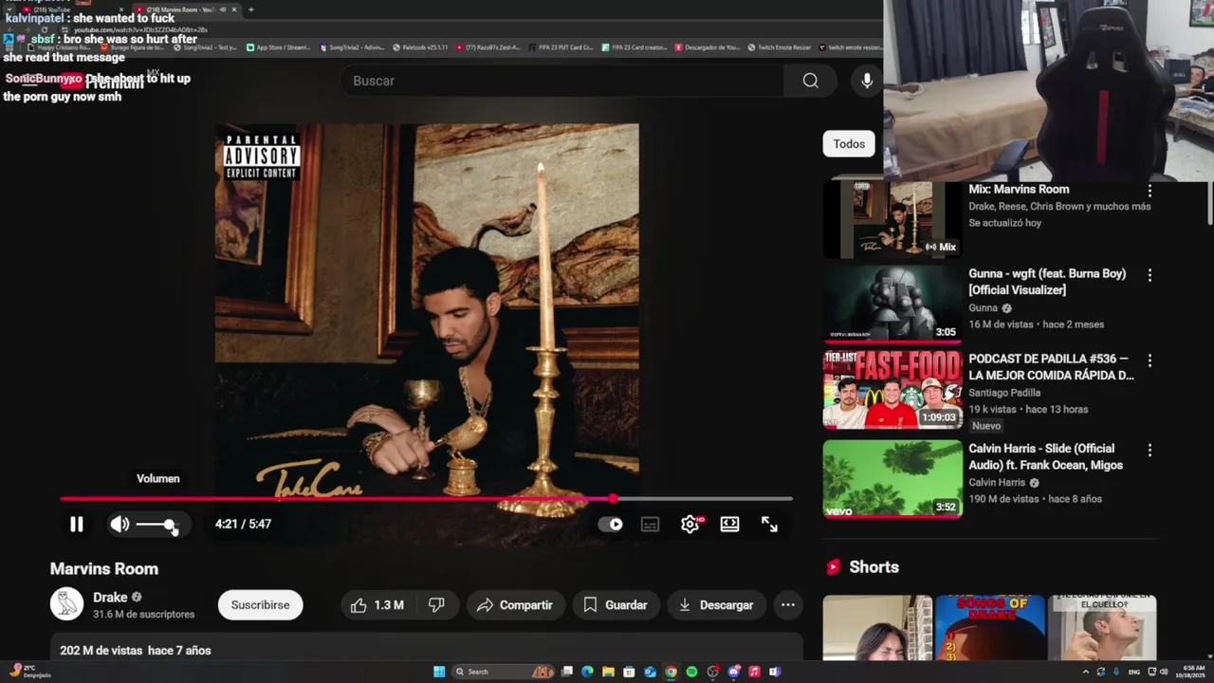Select the 'Todos' filter chip
The width and height of the screenshot is (1214, 683).
pyautogui.click(x=849, y=144)
